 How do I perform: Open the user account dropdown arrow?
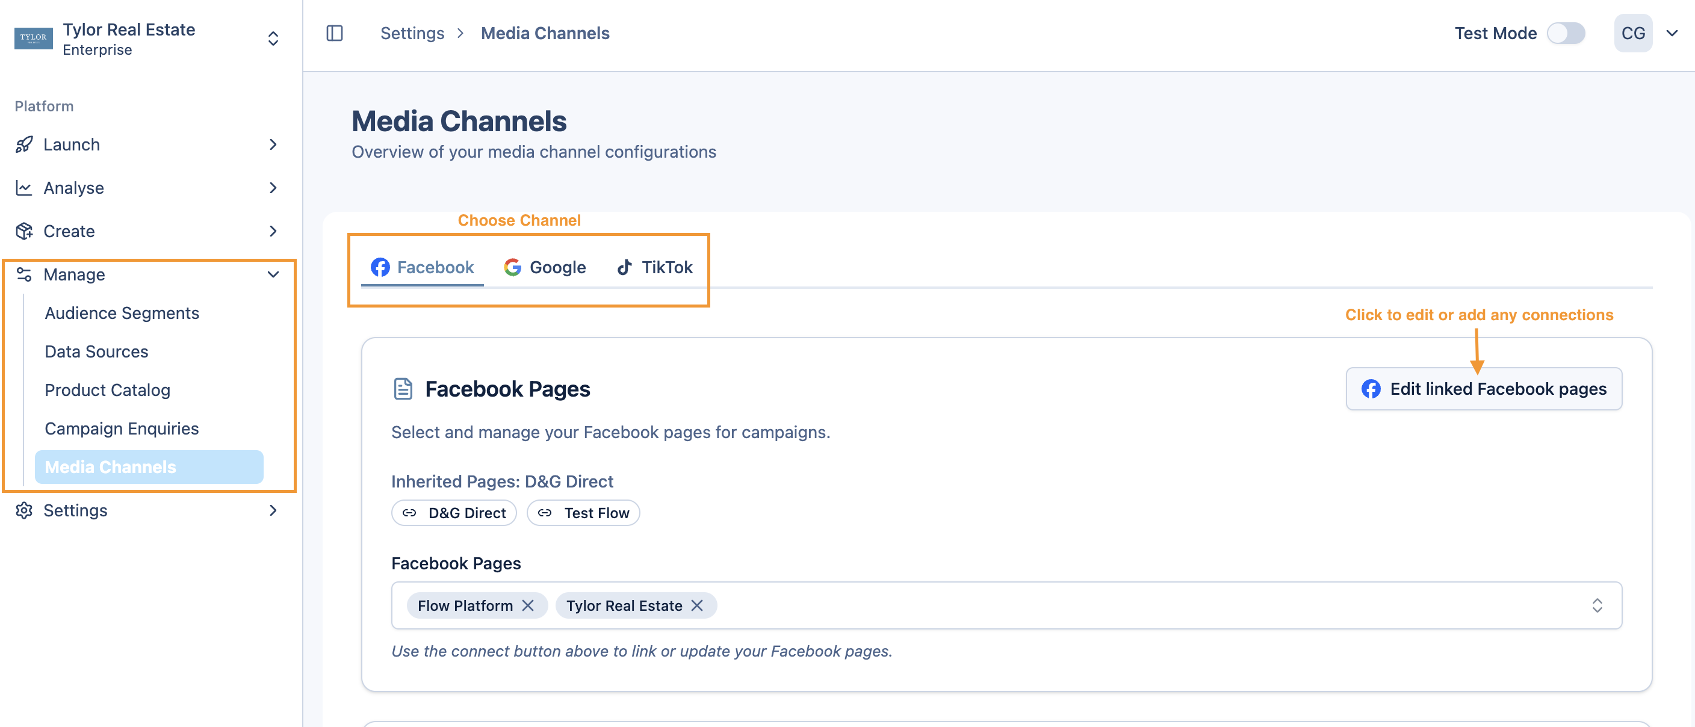[1672, 33]
